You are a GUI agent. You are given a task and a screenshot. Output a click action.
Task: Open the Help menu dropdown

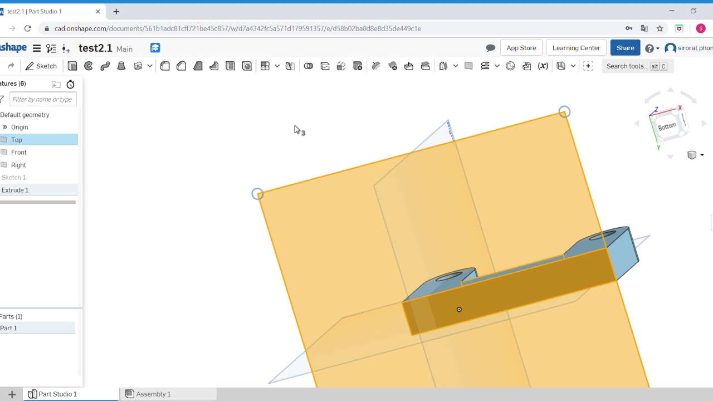652,48
